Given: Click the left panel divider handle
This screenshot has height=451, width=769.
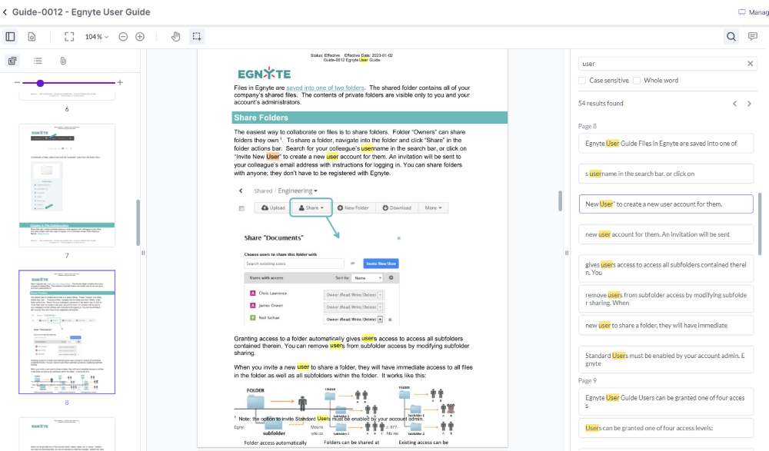Looking at the screenshot, I should 143,253.
